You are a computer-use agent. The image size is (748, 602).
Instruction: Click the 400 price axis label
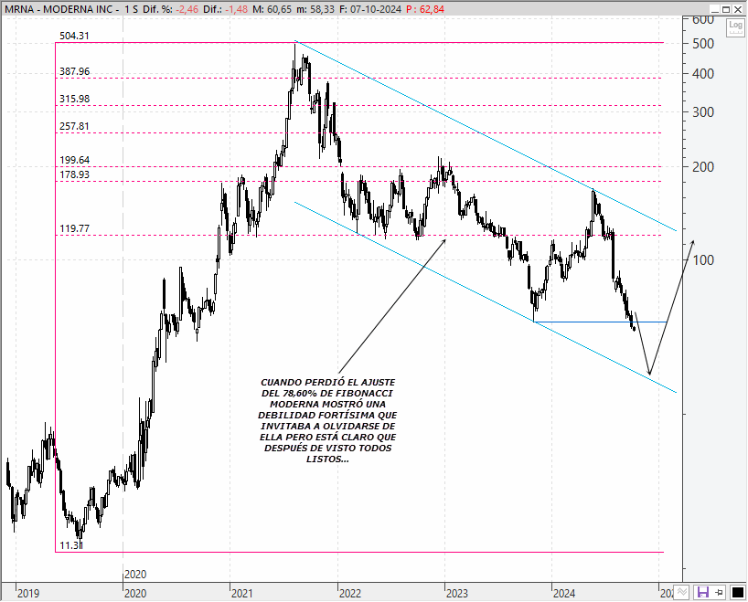(x=703, y=74)
